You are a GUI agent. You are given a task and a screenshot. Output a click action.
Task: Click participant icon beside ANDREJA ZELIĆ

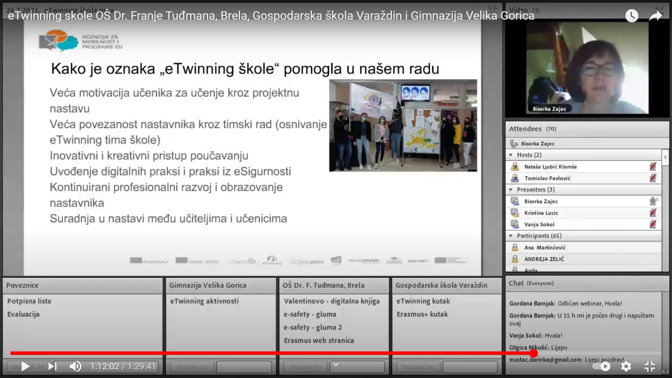click(x=515, y=259)
